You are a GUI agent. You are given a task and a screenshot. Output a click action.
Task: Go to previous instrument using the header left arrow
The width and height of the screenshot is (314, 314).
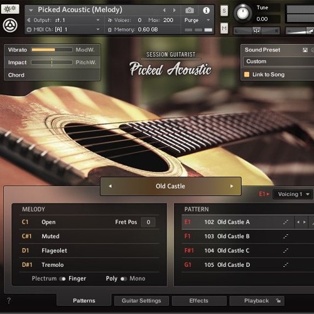tap(165, 10)
